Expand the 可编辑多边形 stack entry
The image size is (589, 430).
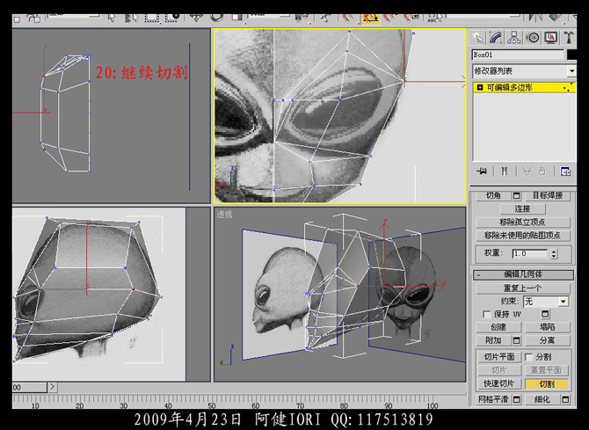[x=479, y=87]
